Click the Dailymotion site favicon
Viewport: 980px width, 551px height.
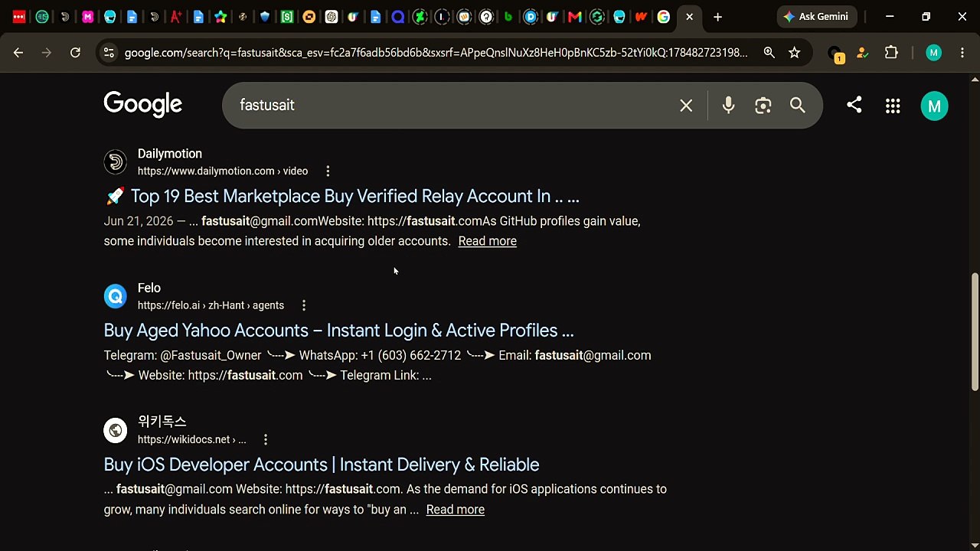point(116,161)
